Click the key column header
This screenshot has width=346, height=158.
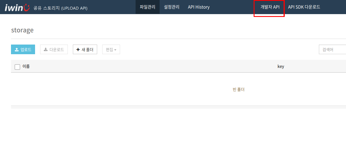point(281,67)
